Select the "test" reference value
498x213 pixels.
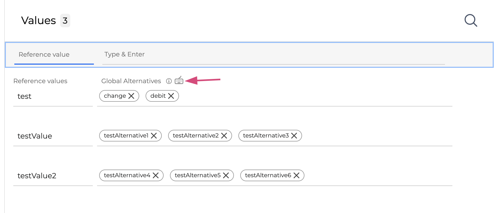(24, 96)
